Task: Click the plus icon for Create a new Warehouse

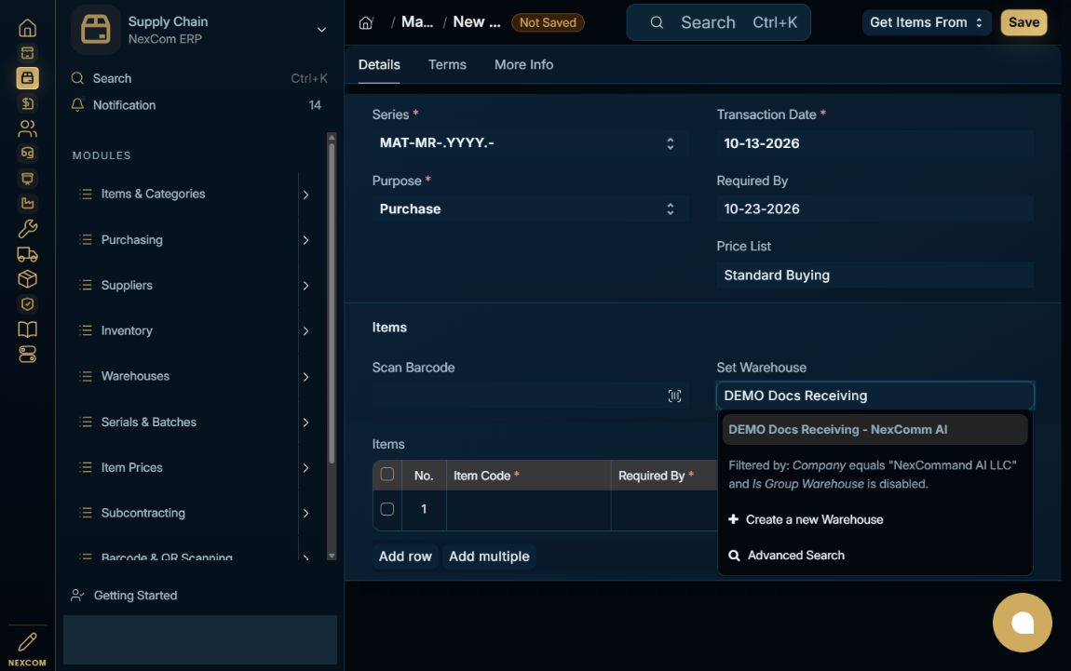Action: [734, 519]
